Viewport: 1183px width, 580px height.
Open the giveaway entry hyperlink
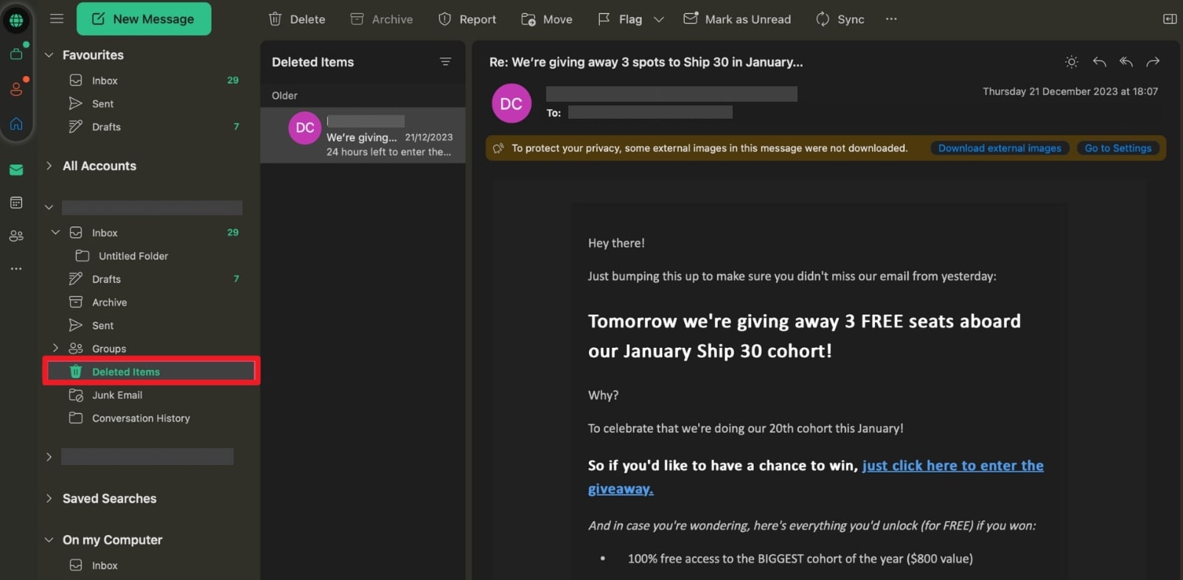click(x=952, y=466)
